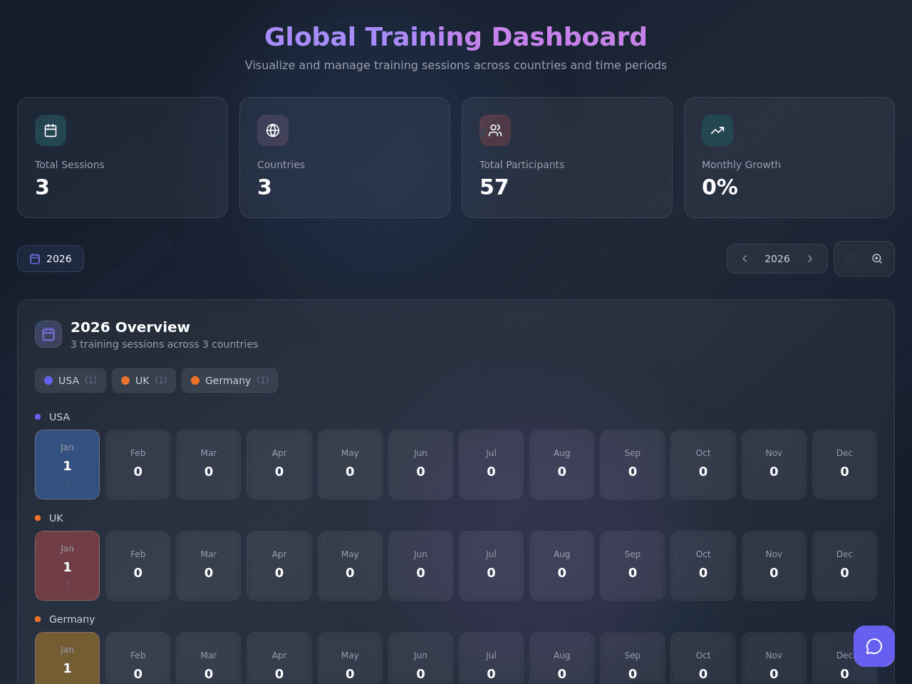Zoom in with the magnifier plus icon
Viewport: 912px width, 684px height.
(x=877, y=259)
